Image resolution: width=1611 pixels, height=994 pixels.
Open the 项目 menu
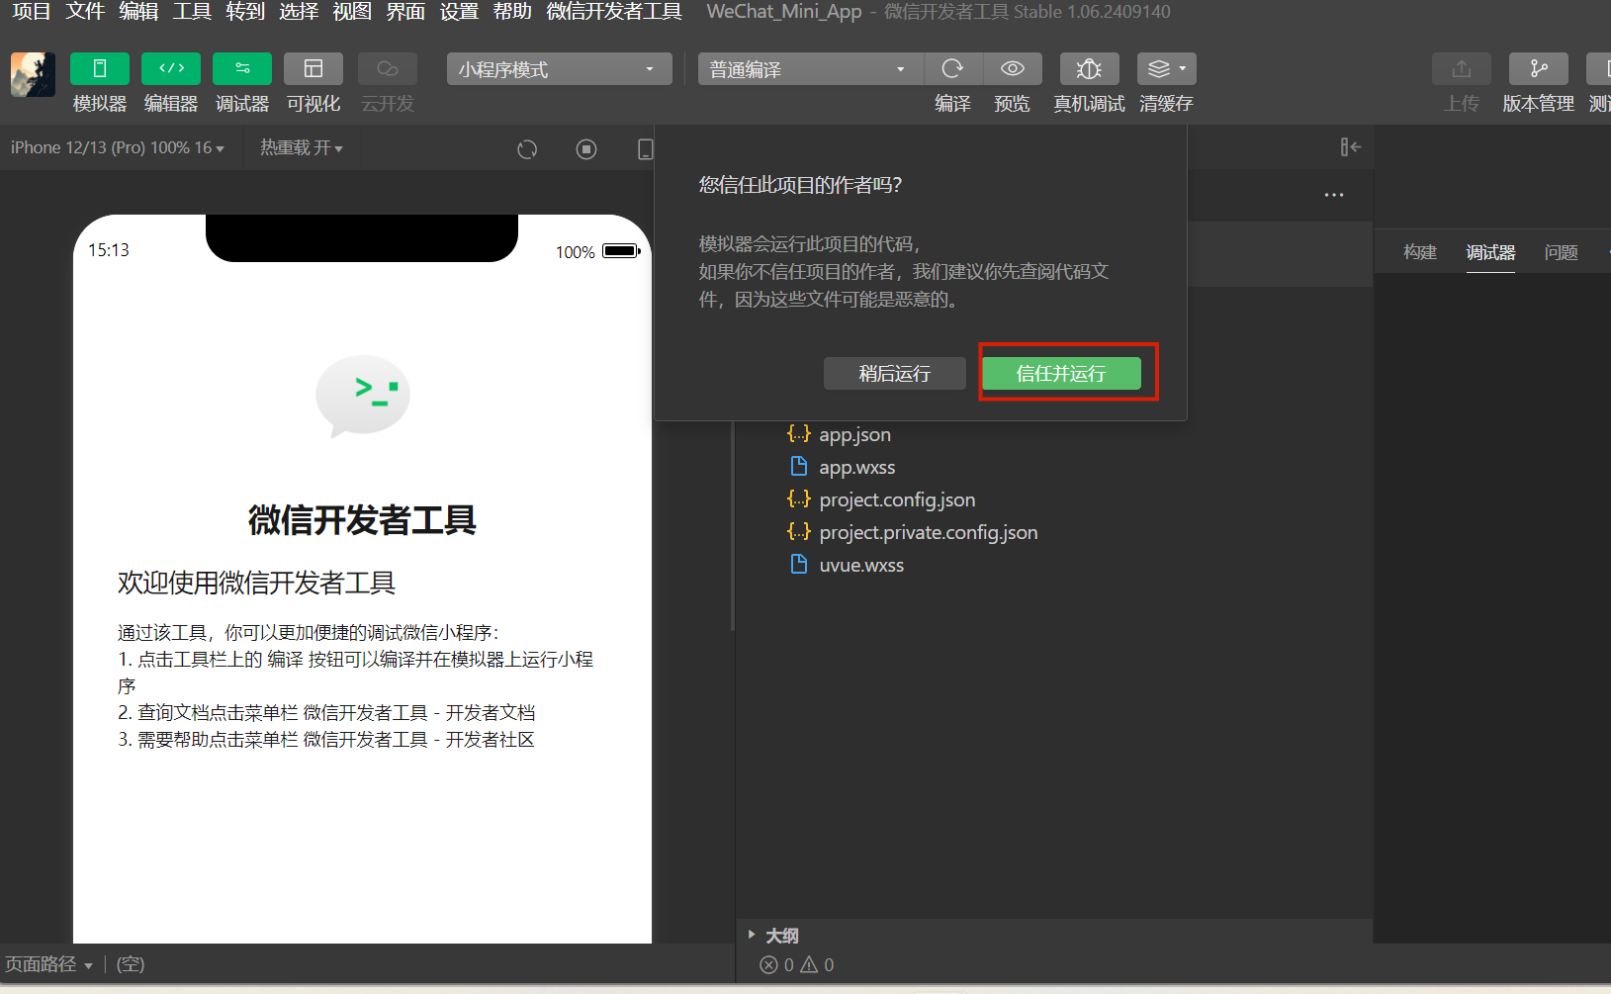click(32, 12)
